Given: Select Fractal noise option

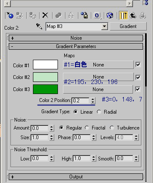Looking at the screenshot, I should [x=87, y=127].
